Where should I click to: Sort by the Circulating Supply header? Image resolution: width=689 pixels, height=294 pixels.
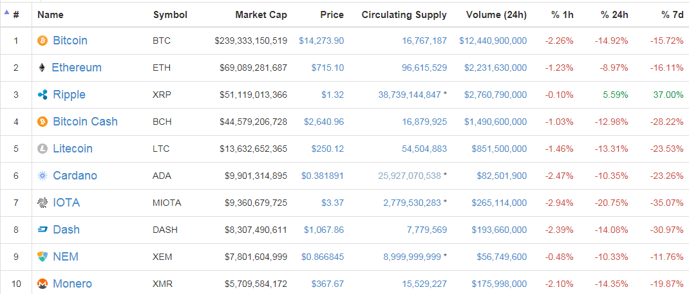coord(404,14)
